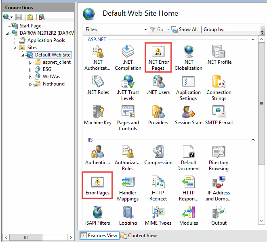Screen dimensions: 267x242
Task: Click the Go filter button
Action: click(x=157, y=29)
